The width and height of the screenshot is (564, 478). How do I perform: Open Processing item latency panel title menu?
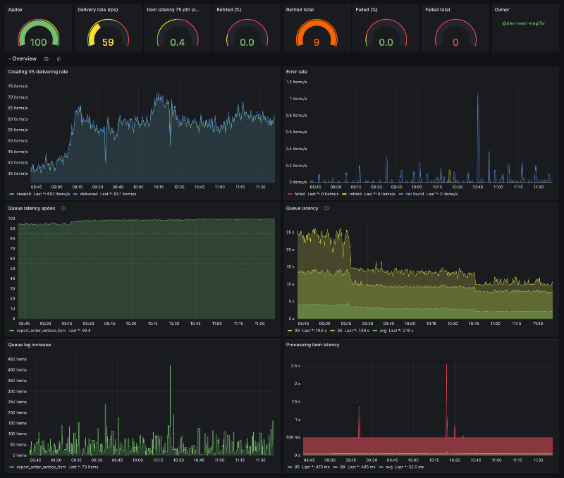312,345
